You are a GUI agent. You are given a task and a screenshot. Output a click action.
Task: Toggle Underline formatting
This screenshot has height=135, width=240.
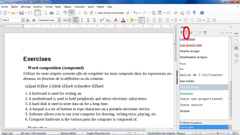pos(88,20)
